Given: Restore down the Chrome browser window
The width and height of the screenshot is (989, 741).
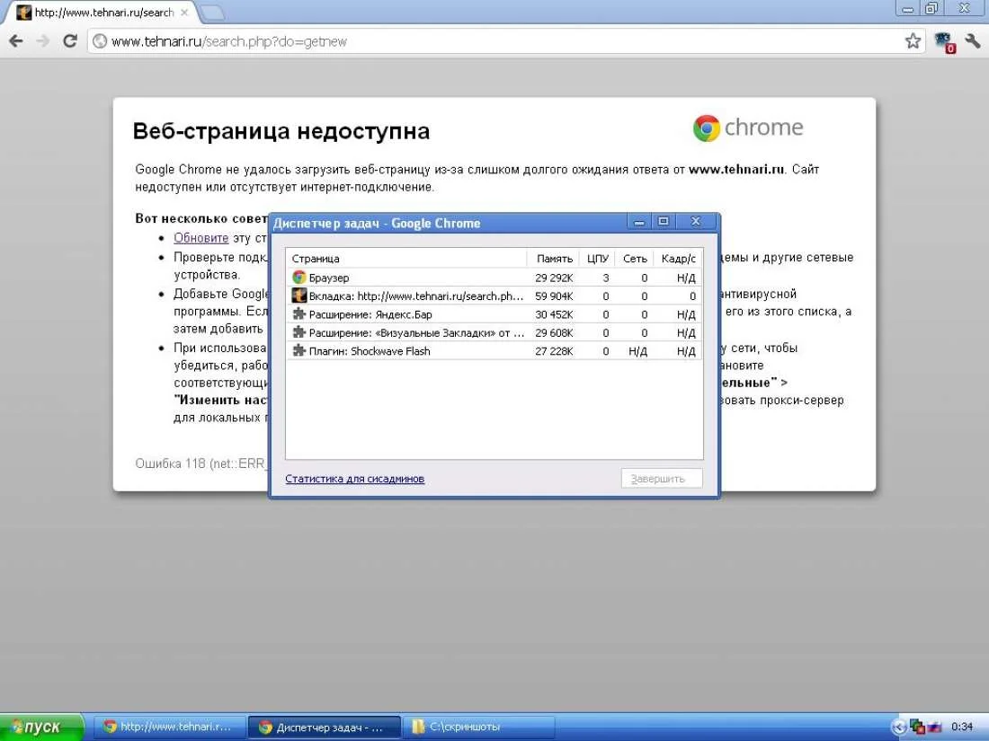Looking at the screenshot, I should 931,9.
